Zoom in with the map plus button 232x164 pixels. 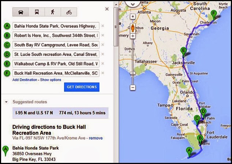133,36
